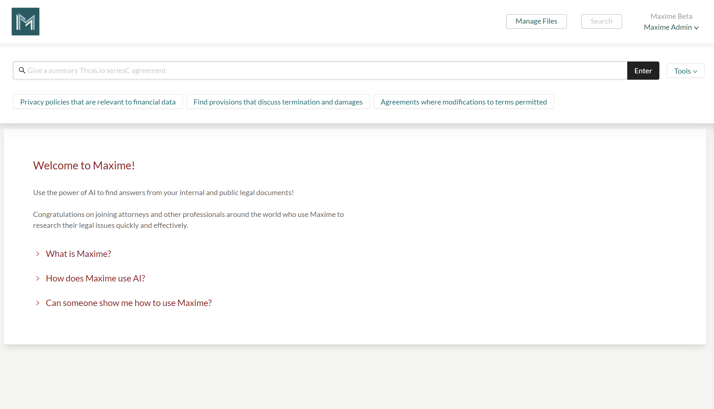This screenshot has width=714, height=409.
Task: Click the Maxime Beta label
Action: 671,16
